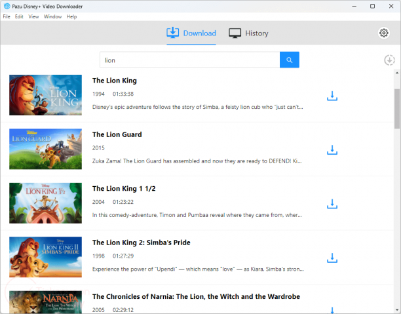Viewport: 401px width, 314px height.
Task: Click the duration '01:27:29'
Action: [x=123, y=256]
